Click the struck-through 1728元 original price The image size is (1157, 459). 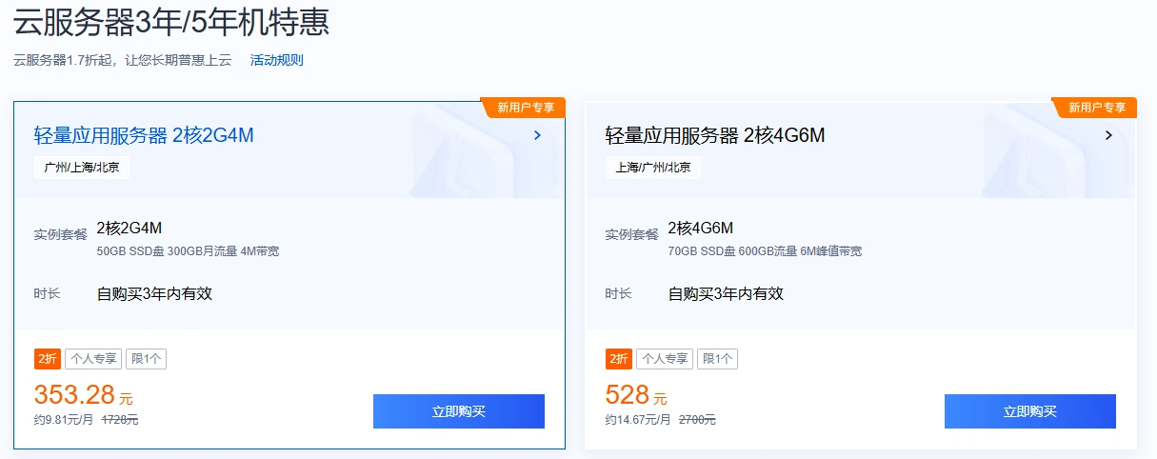[120, 420]
